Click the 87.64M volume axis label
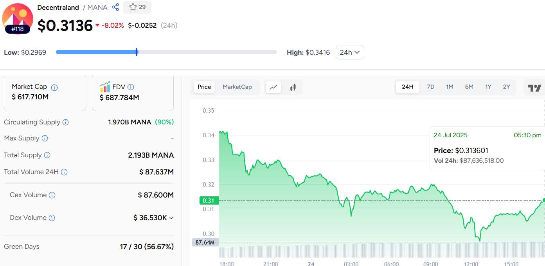Image resolution: width=545 pixels, height=266 pixels. [x=205, y=243]
